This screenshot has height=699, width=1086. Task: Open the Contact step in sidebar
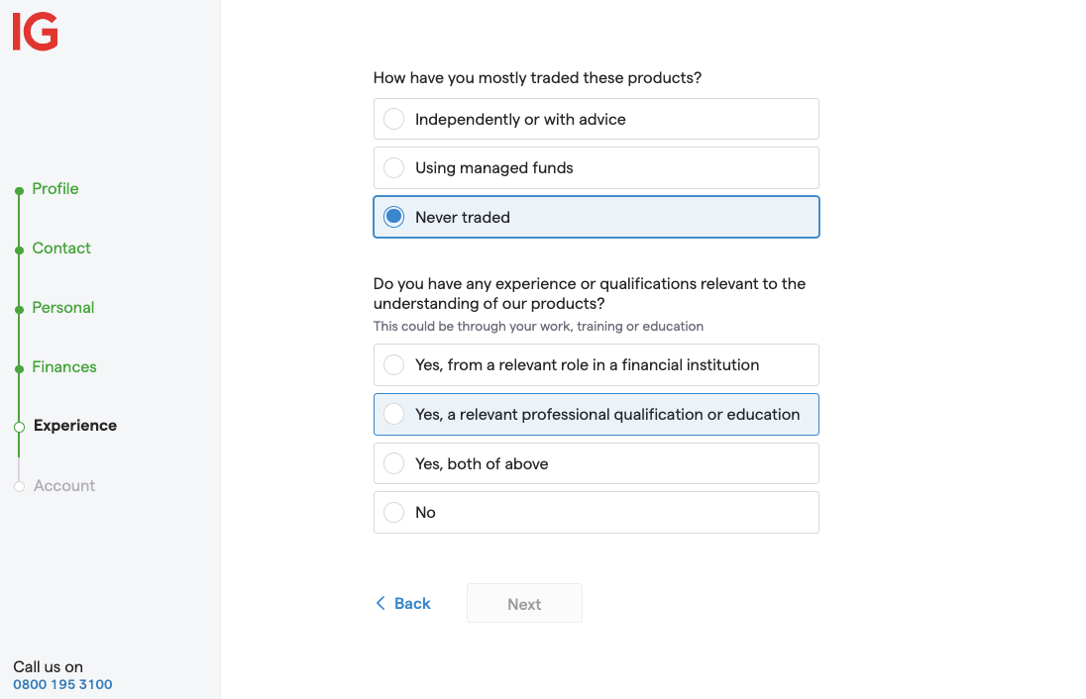point(61,249)
